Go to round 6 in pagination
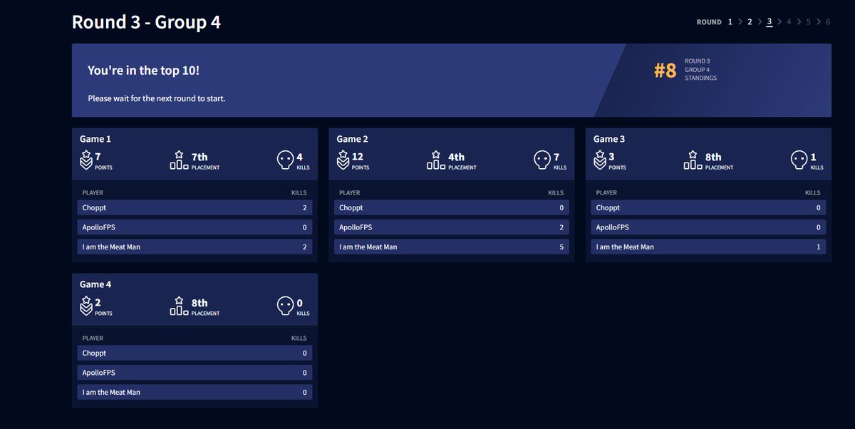The width and height of the screenshot is (855, 429). [828, 22]
